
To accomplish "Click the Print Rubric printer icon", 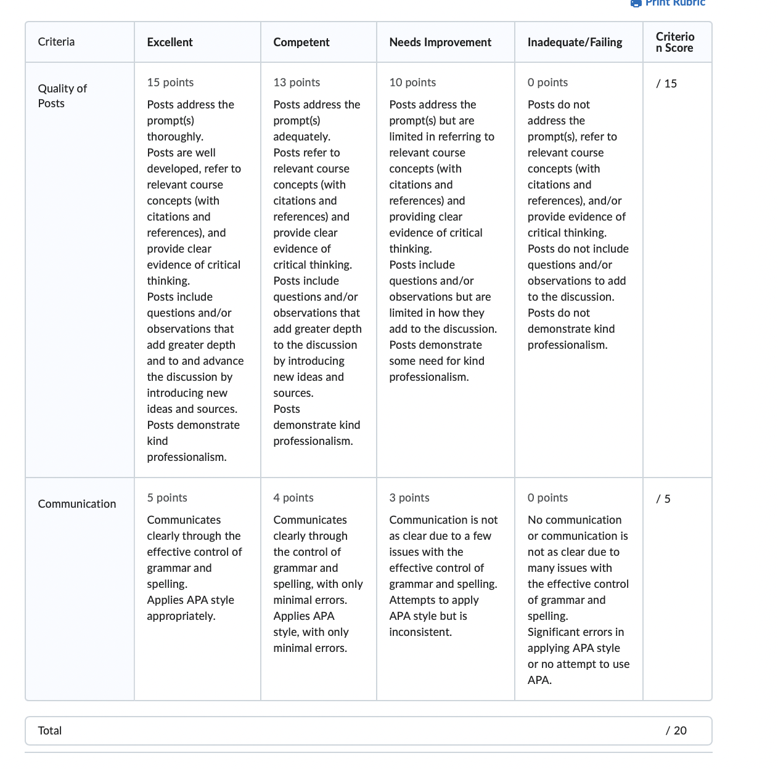I will 636,3.
